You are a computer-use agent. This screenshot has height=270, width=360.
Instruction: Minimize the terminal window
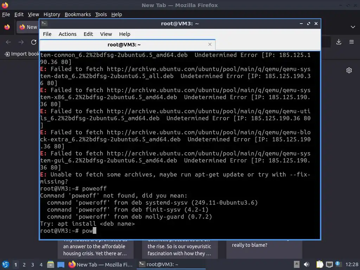pyautogui.click(x=301, y=24)
